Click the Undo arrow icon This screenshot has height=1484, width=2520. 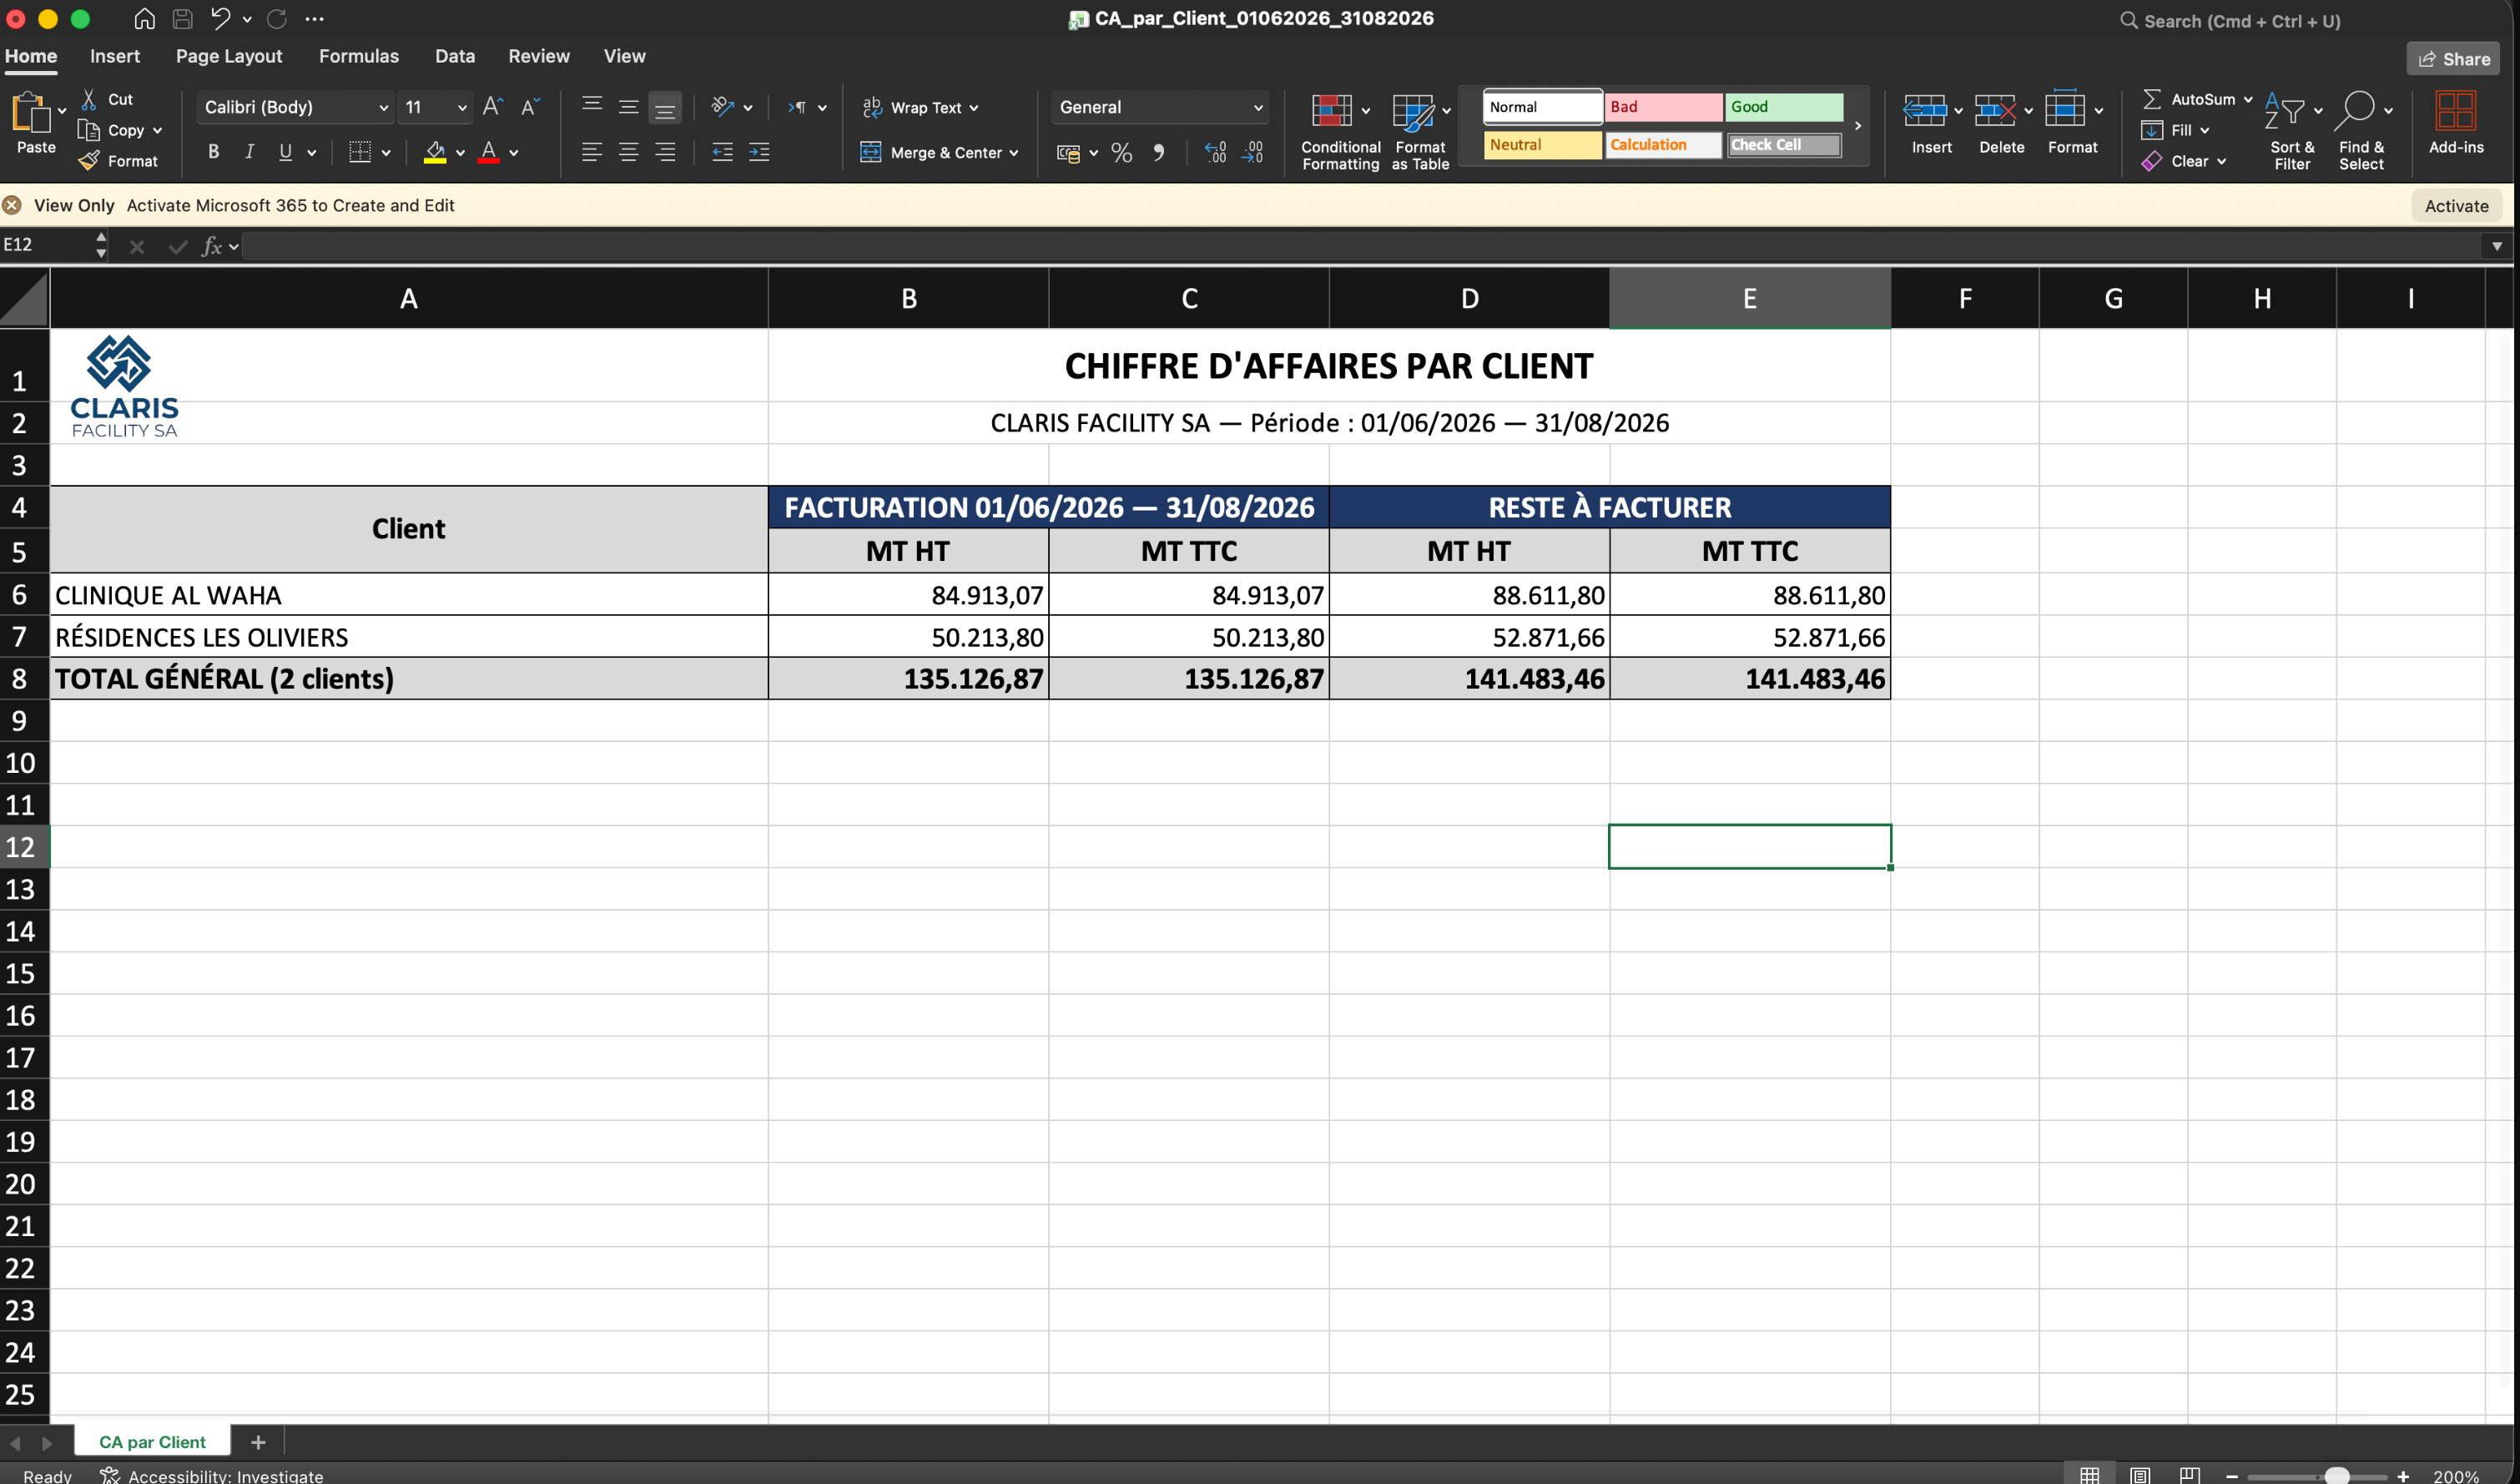click(x=220, y=19)
